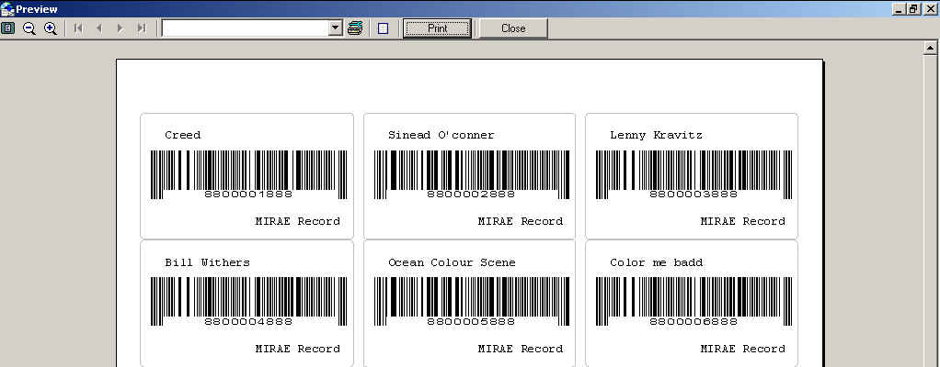Go to the last page
Image resolution: width=940 pixels, height=367 pixels.
[x=142, y=28]
